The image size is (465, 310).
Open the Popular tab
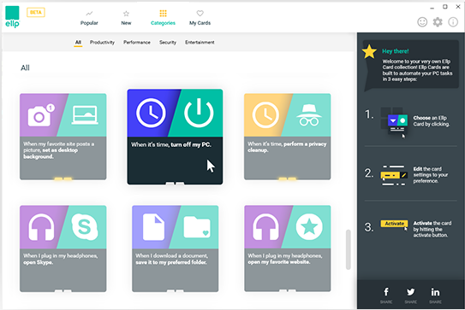coord(89,18)
